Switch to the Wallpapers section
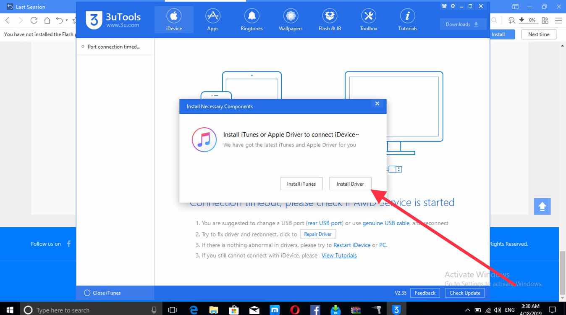The image size is (566, 315). point(291,20)
